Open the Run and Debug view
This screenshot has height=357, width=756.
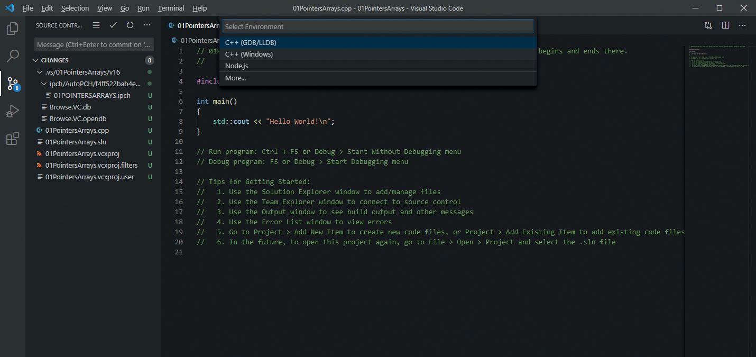(x=13, y=111)
